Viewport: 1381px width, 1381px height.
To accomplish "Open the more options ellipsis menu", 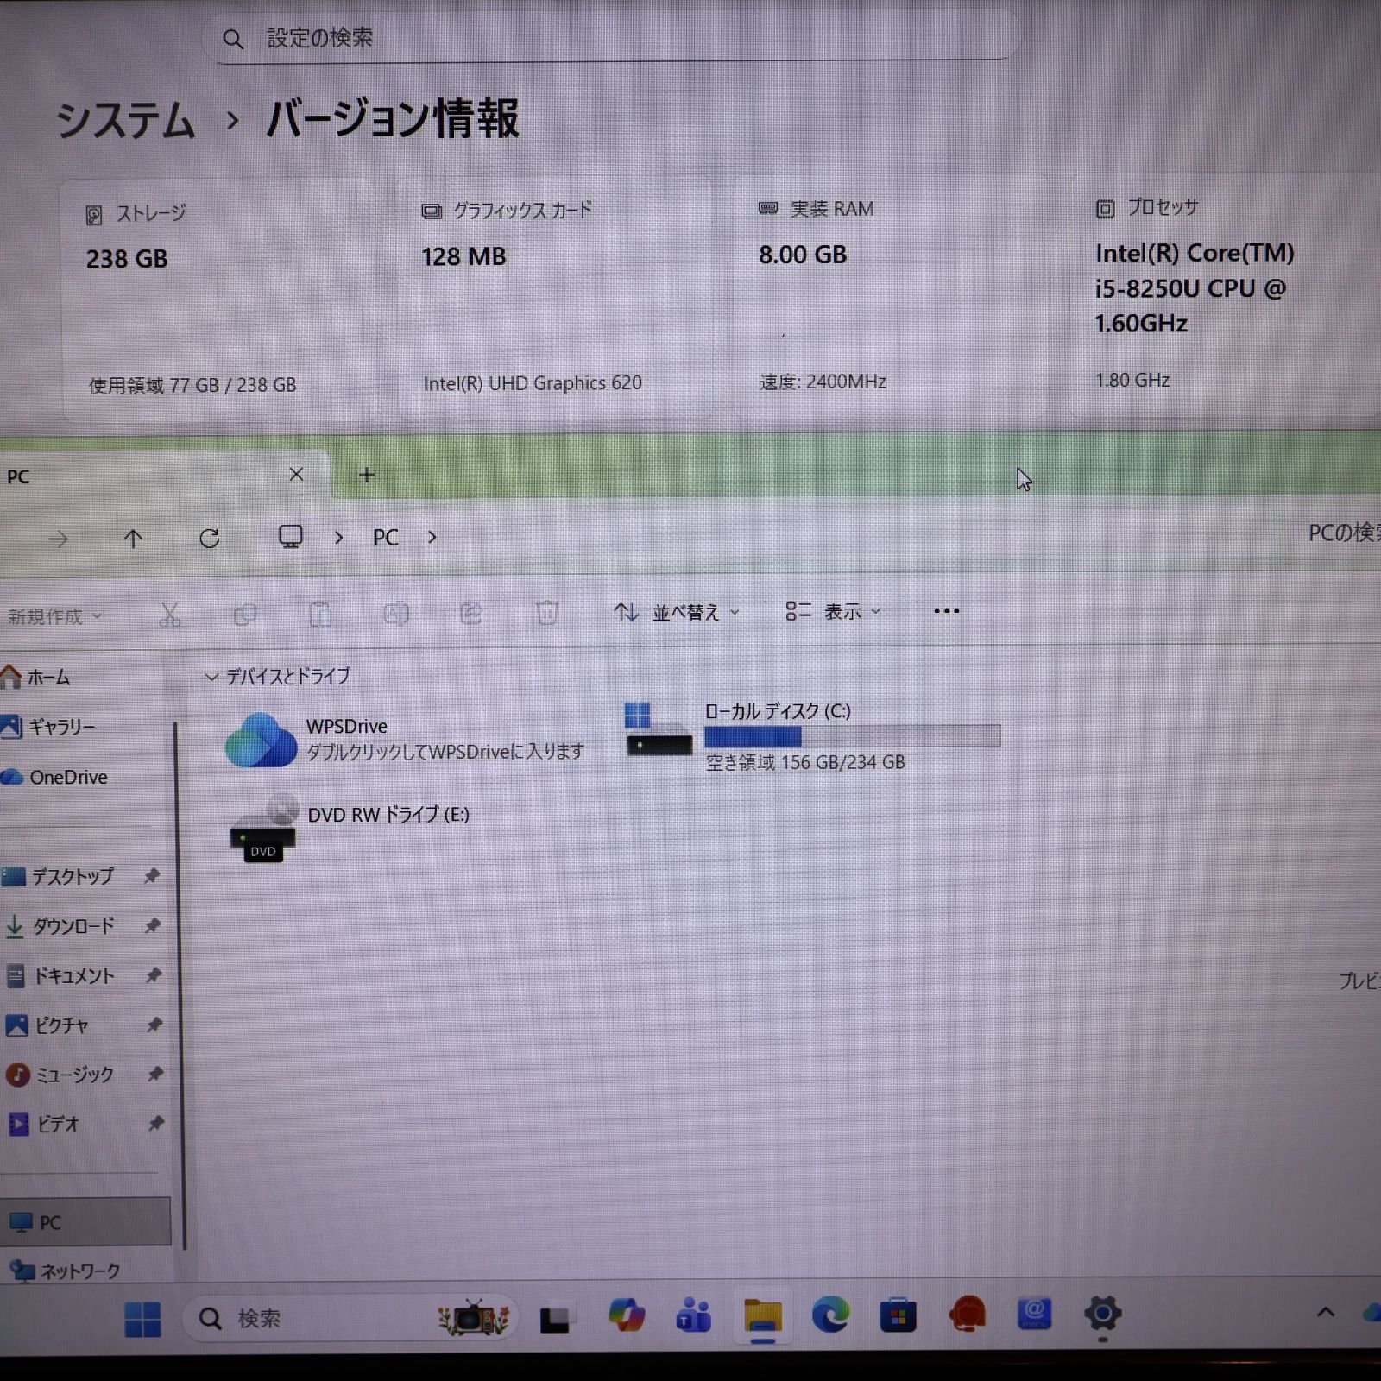I will coord(947,610).
